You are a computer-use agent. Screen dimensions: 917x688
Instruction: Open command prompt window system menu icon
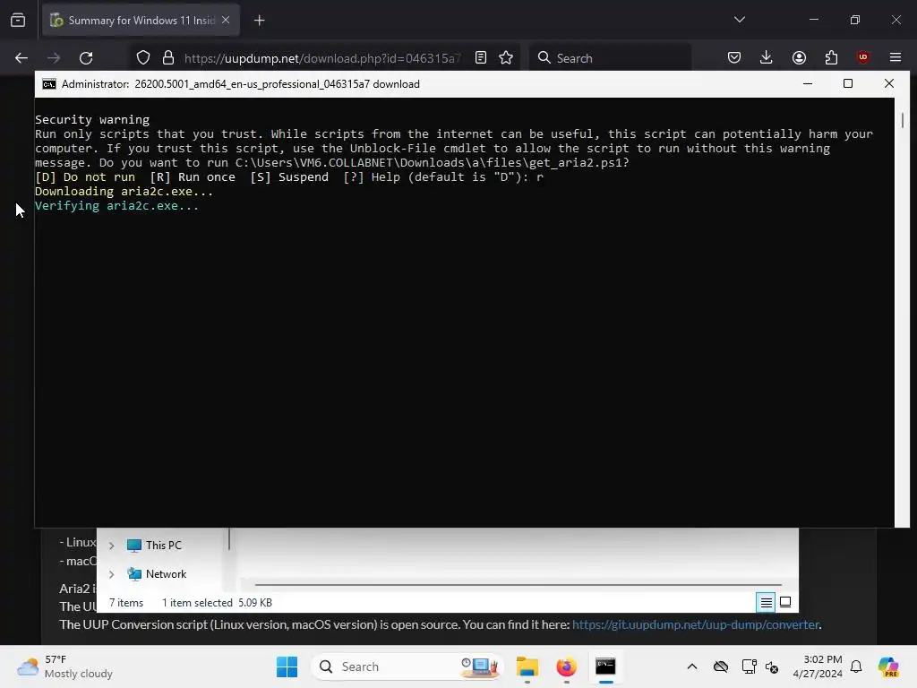49,84
